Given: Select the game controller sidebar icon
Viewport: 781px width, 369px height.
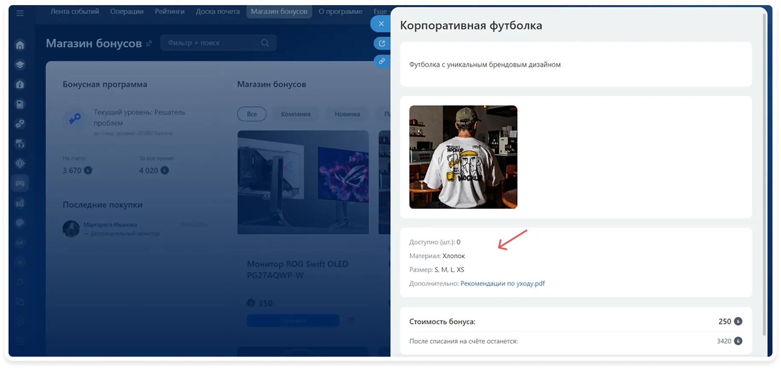Looking at the screenshot, I should [20, 183].
